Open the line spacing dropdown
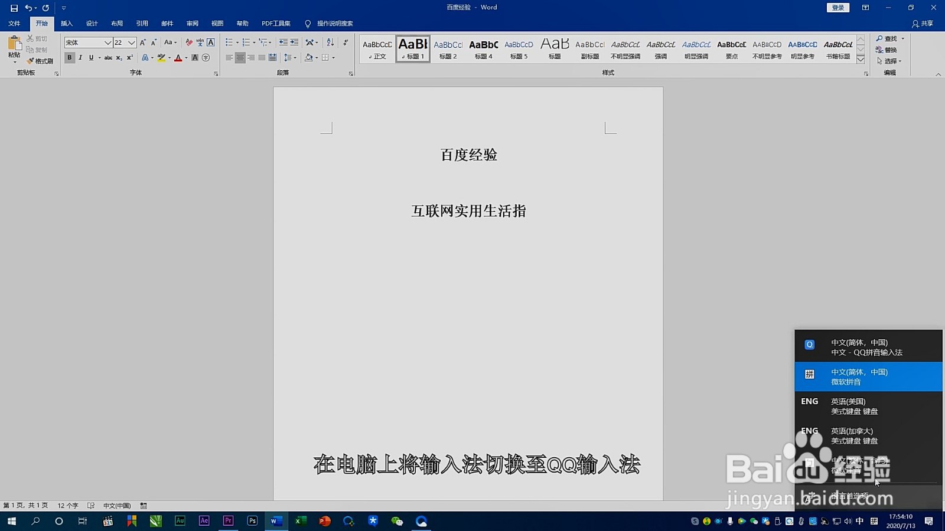The image size is (945, 531). (290, 58)
